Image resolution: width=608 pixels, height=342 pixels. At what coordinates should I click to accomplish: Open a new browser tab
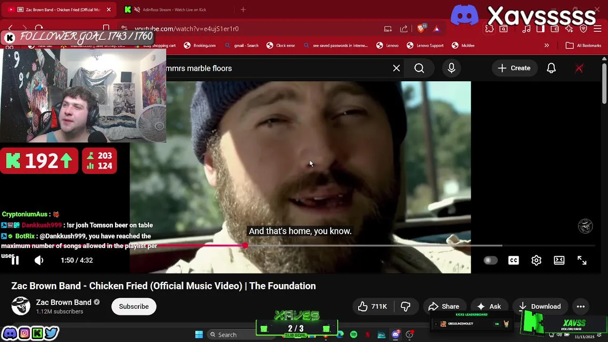[x=243, y=9]
